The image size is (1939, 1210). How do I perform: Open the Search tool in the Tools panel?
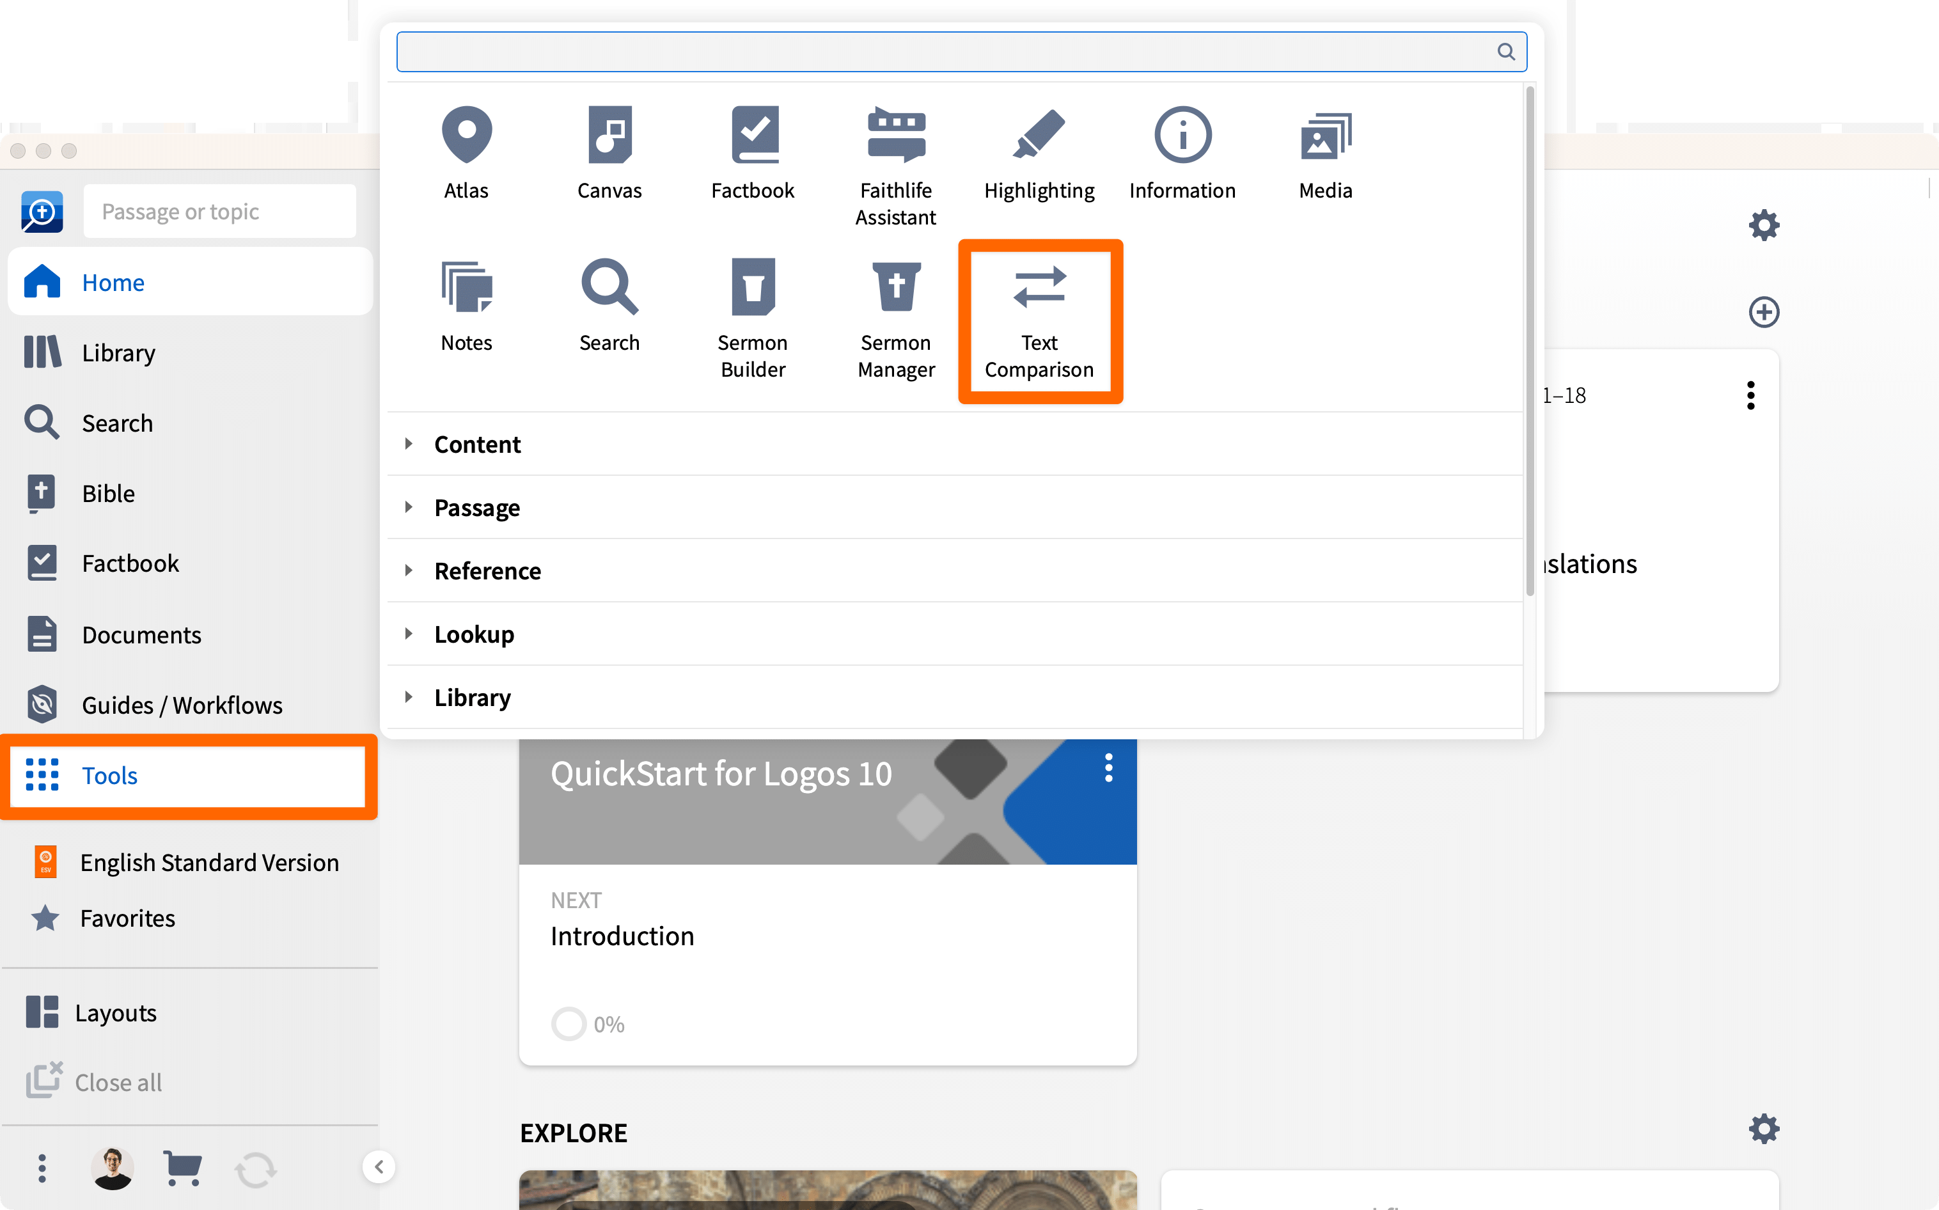[x=610, y=306]
